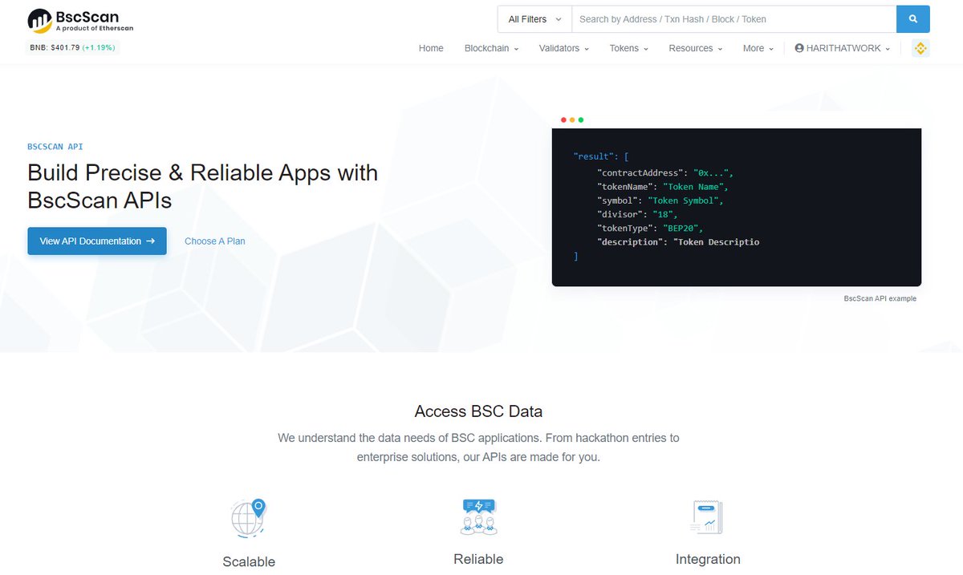Expand the Resources menu
963x575 pixels.
(695, 48)
